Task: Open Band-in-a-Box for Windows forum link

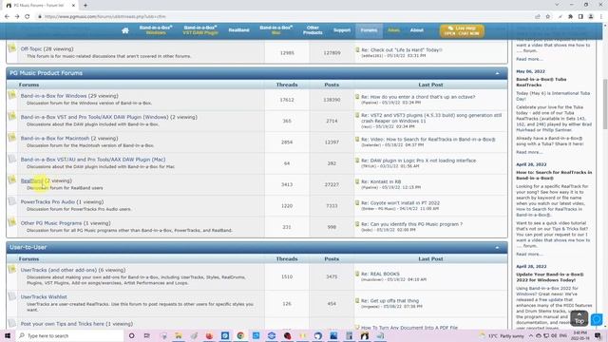Action: click(53, 96)
